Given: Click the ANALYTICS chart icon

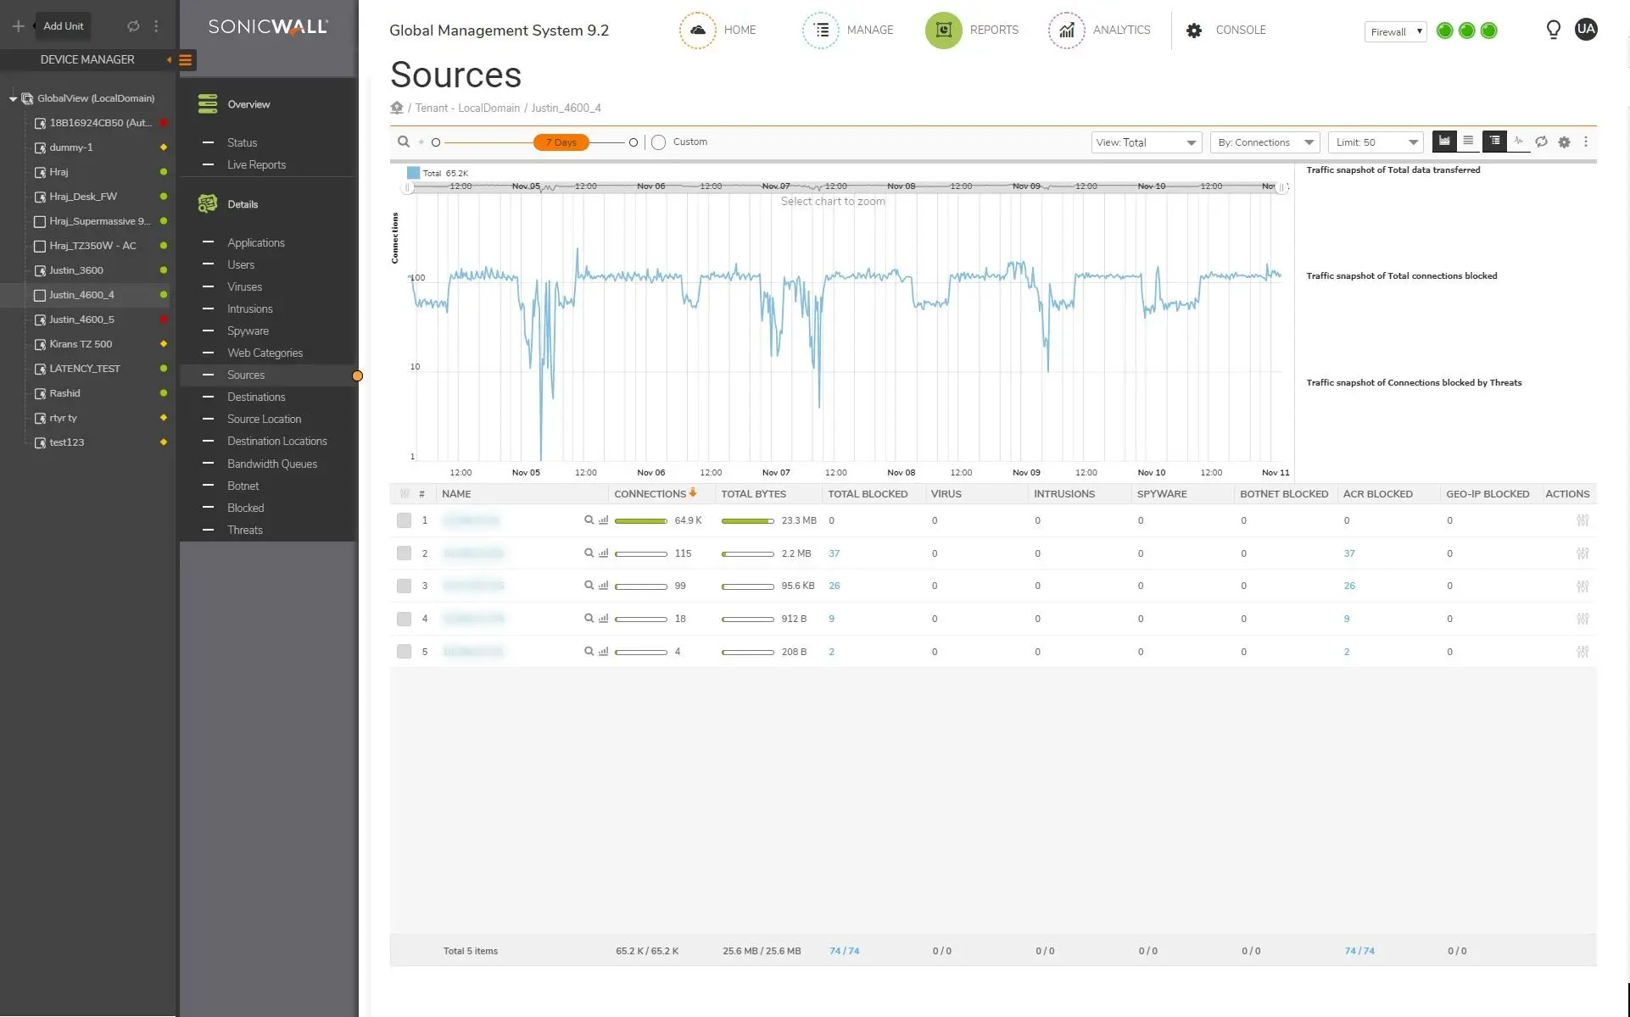Looking at the screenshot, I should pos(1066,31).
